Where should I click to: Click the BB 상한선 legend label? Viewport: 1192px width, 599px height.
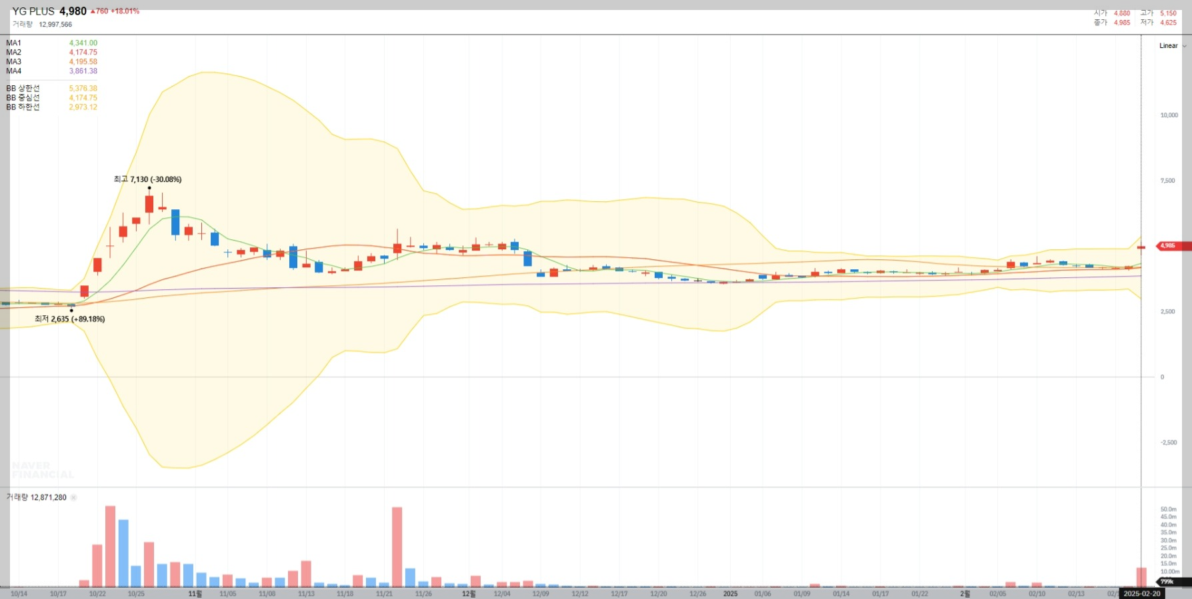click(23, 89)
